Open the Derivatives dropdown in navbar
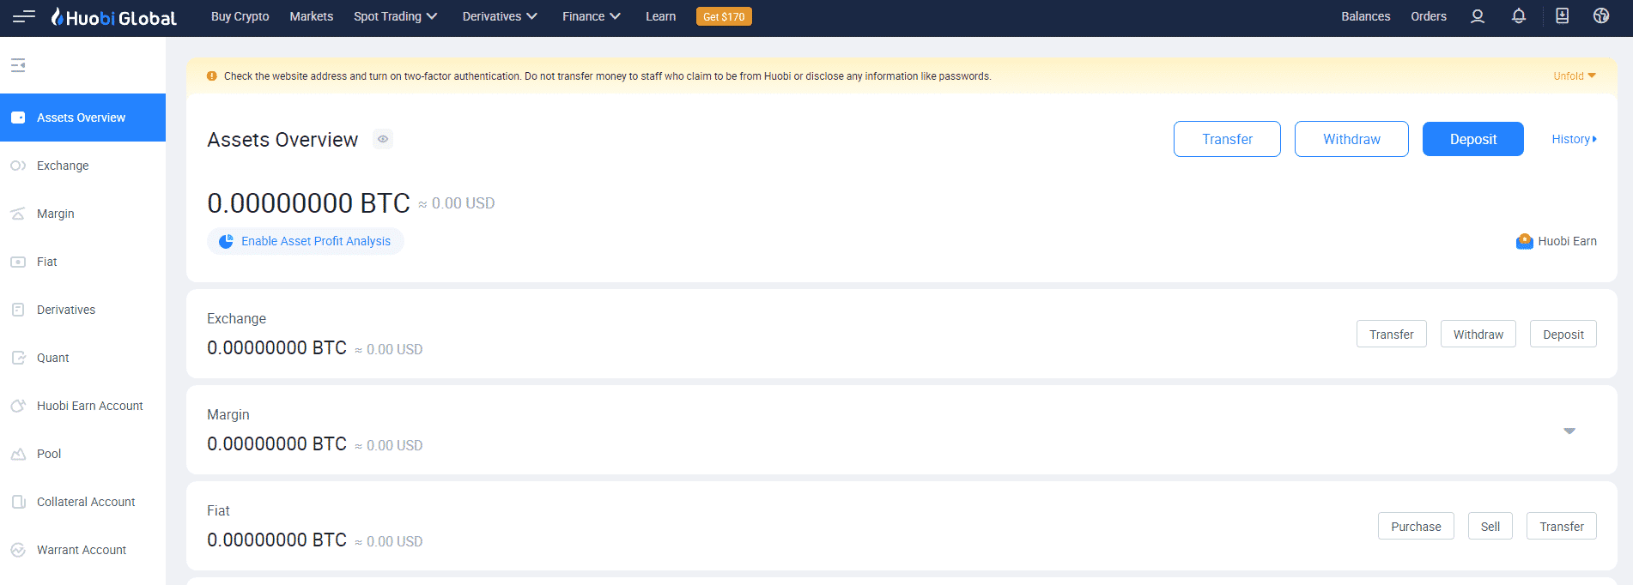Image resolution: width=1633 pixels, height=585 pixels. pos(499,16)
